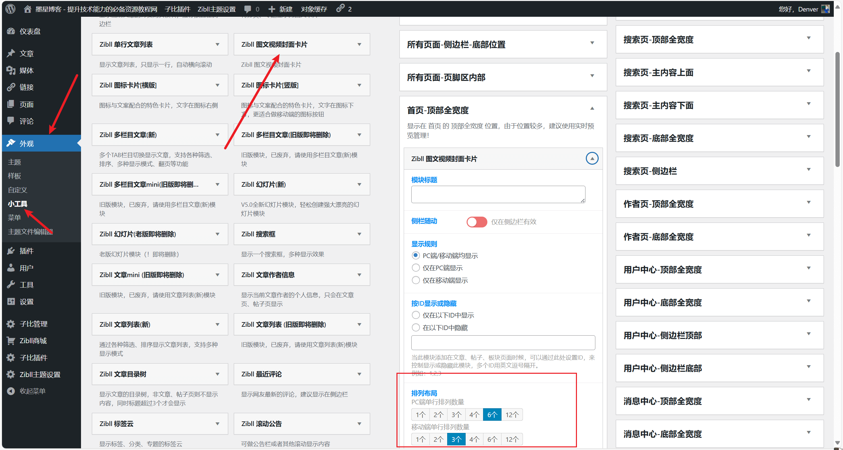Choose 6个 for PC端单行排列数量
Screen dimensions: 843x450
pyautogui.click(x=492, y=414)
